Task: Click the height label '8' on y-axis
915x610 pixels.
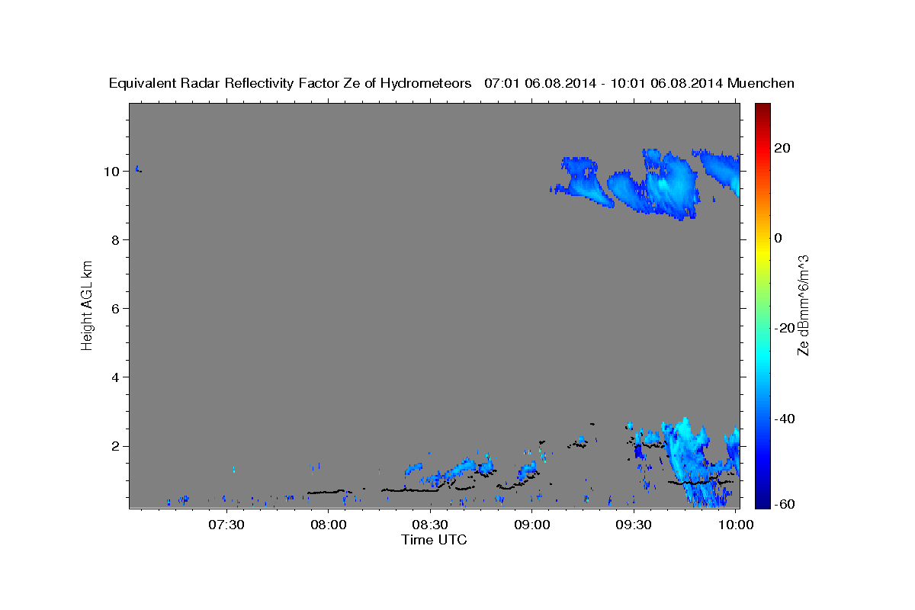Action: (x=115, y=240)
